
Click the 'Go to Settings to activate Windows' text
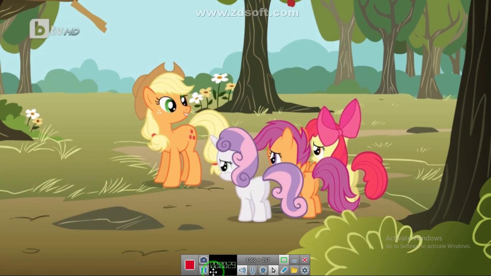coord(428,246)
